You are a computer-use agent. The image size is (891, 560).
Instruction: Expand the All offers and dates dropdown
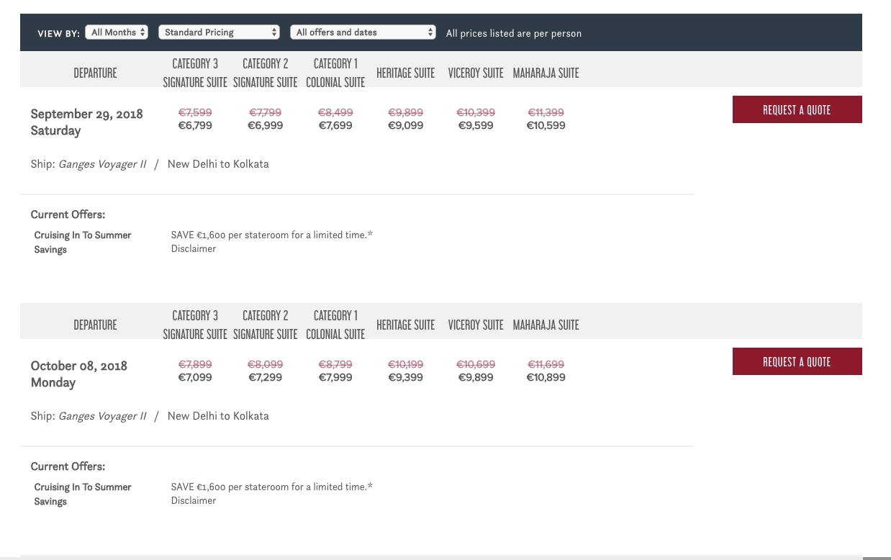[x=363, y=32]
